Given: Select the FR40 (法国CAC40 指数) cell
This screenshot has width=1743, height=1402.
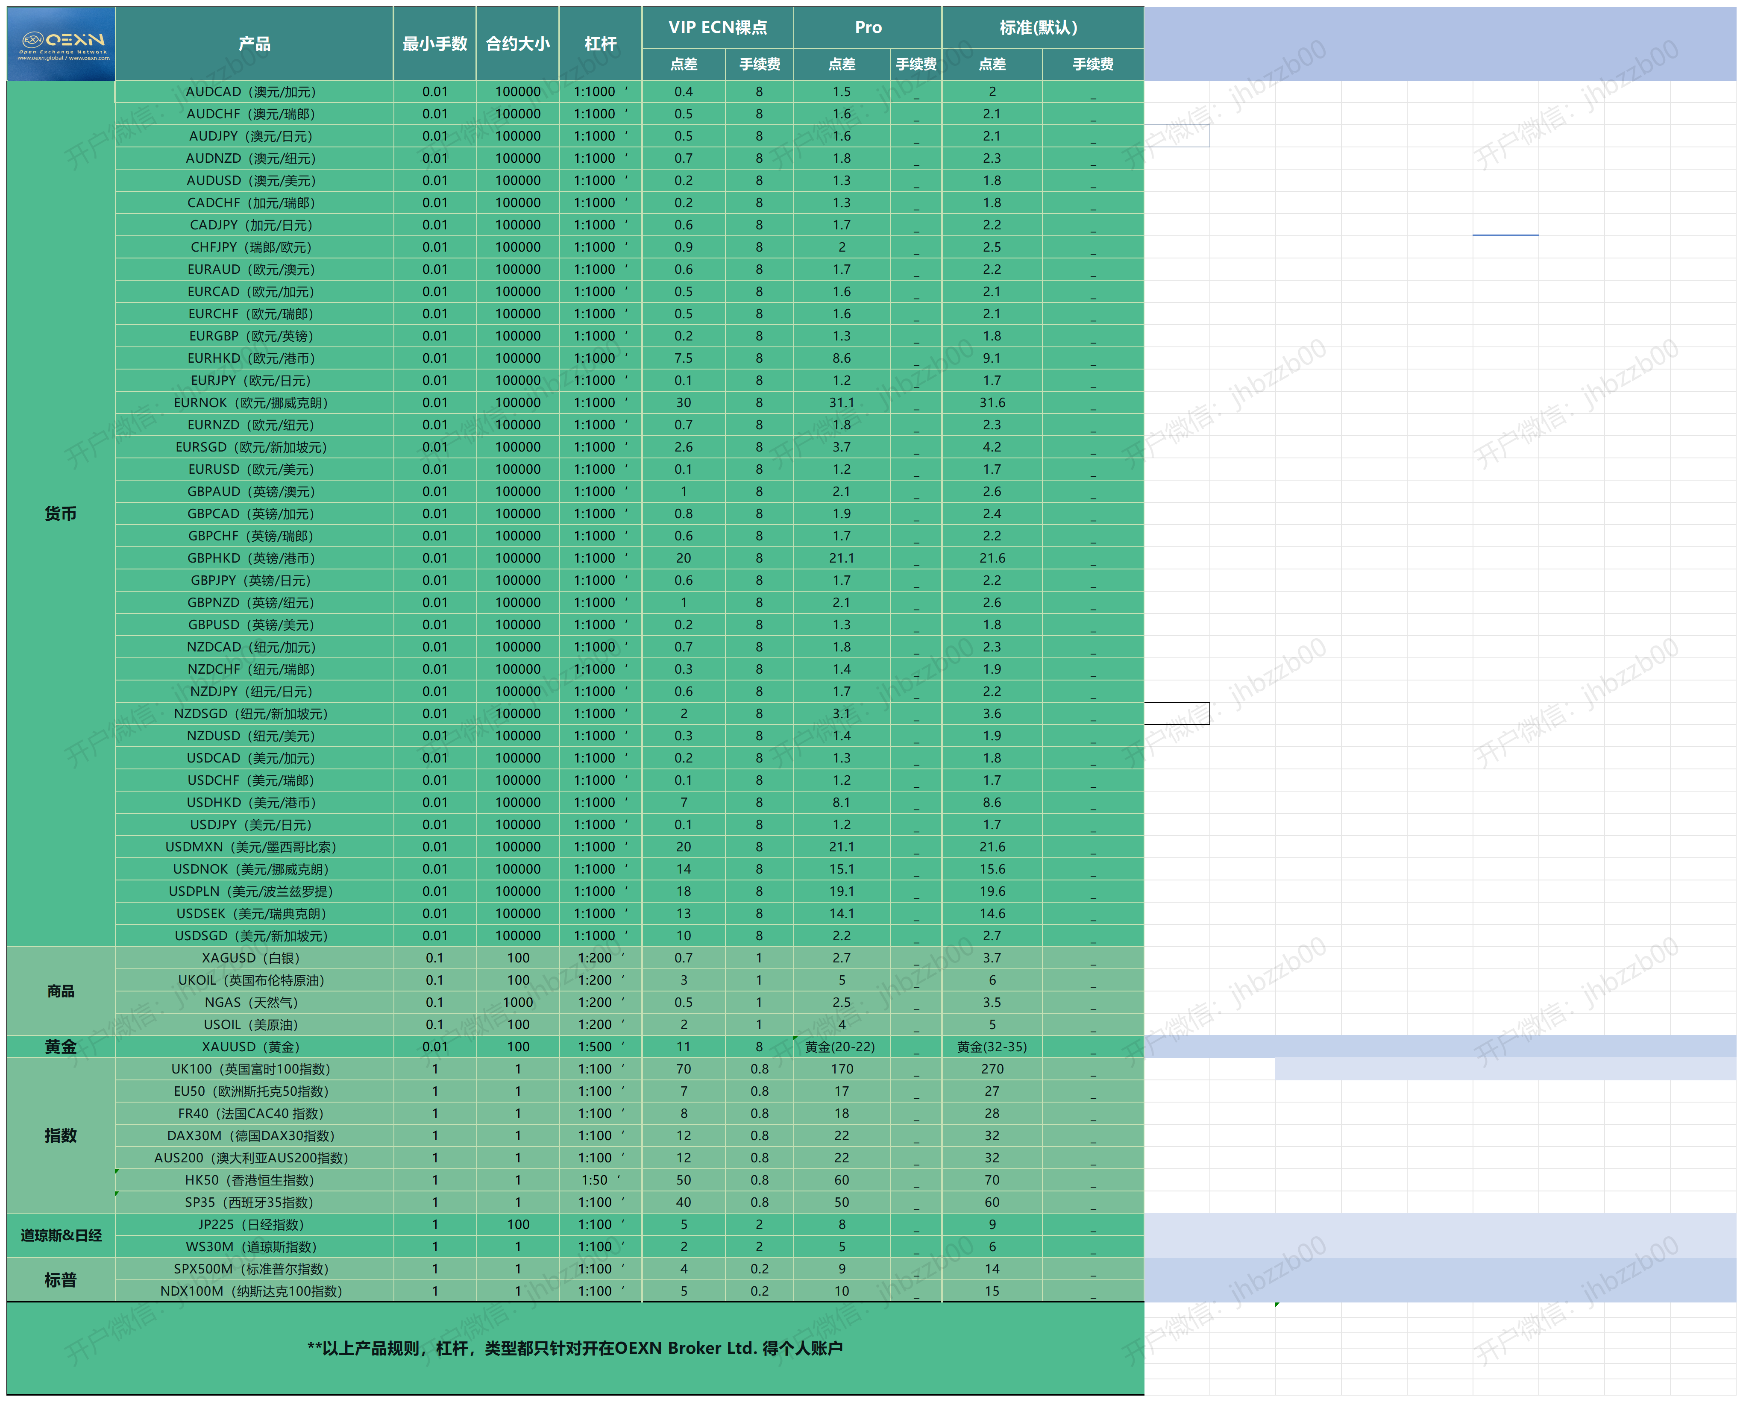Looking at the screenshot, I should (x=254, y=1113).
